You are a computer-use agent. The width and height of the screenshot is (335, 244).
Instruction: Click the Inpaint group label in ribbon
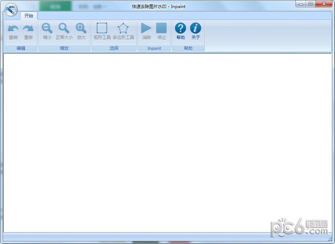click(154, 48)
